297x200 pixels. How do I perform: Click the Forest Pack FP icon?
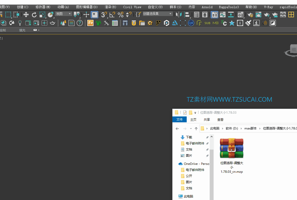click(90, 23)
